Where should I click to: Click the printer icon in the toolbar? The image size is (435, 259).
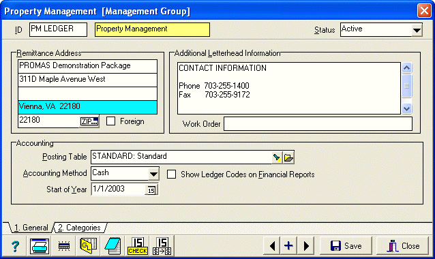click(x=40, y=246)
